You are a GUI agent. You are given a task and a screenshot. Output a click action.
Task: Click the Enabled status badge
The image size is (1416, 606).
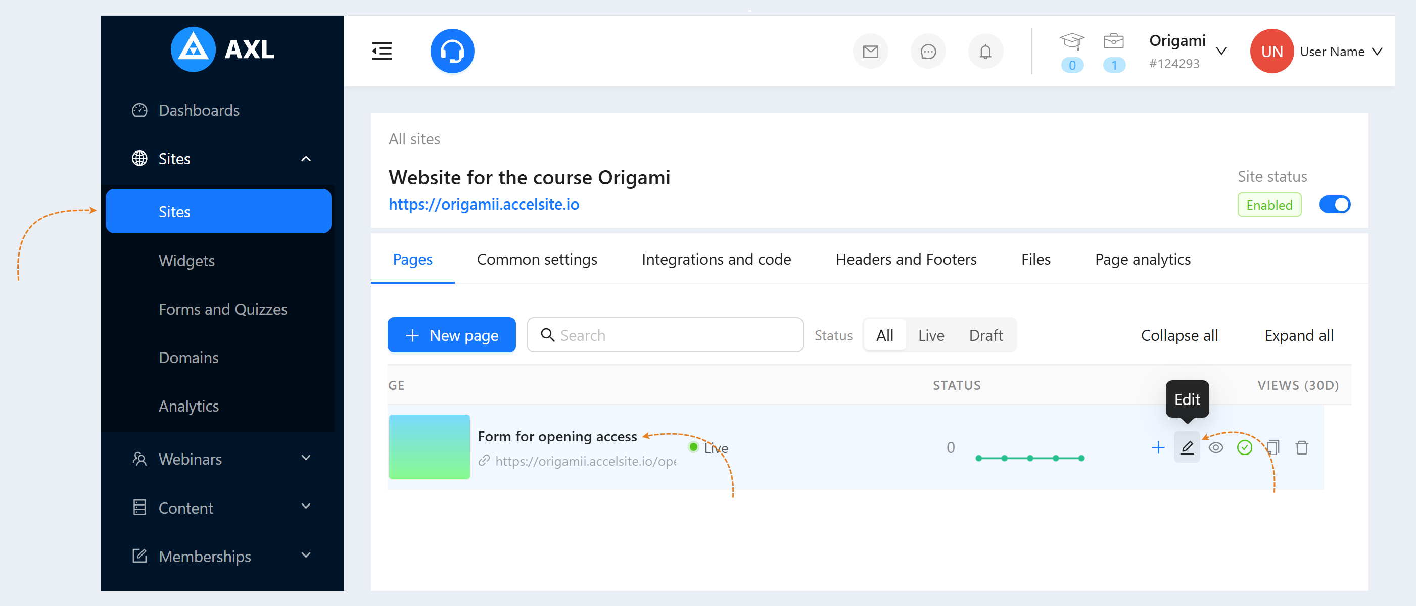(1268, 205)
